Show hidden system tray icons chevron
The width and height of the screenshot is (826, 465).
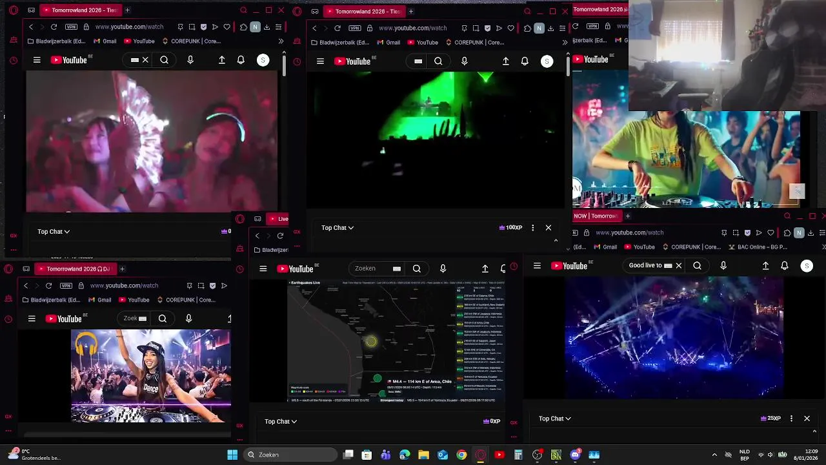pos(714,455)
